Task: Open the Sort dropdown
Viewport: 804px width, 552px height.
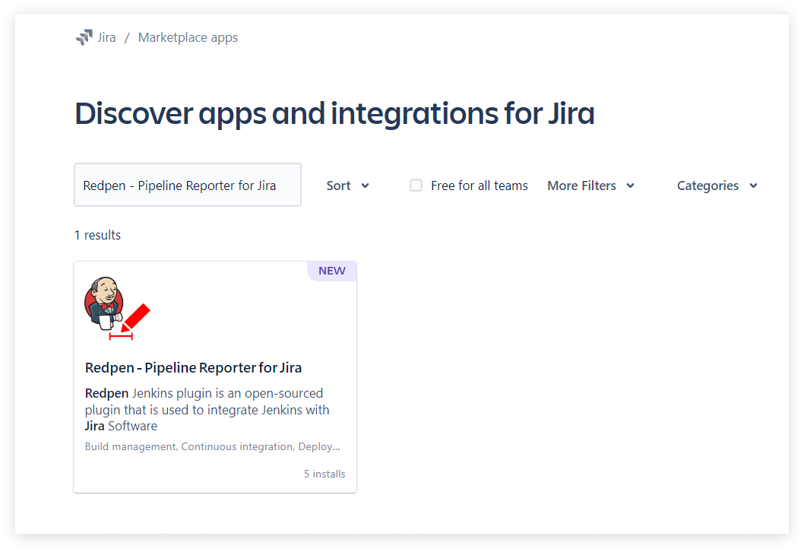Action: point(347,186)
